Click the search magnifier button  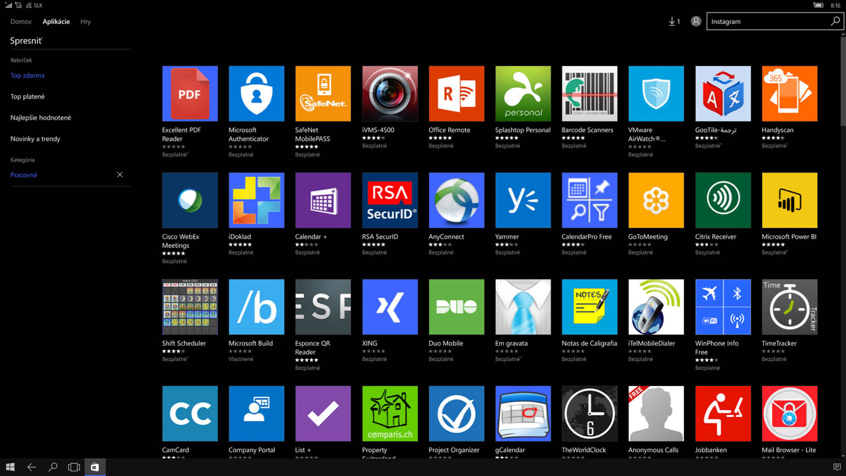(835, 21)
